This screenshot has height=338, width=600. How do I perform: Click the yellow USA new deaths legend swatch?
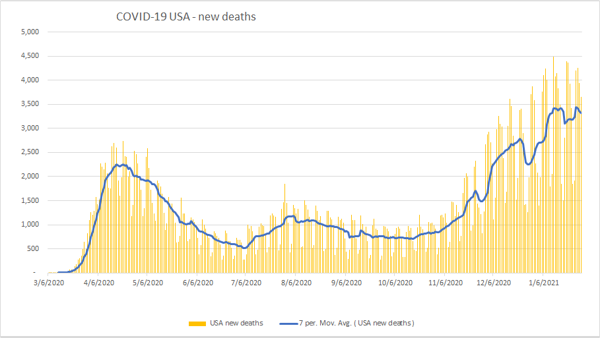tap(197, 324)
